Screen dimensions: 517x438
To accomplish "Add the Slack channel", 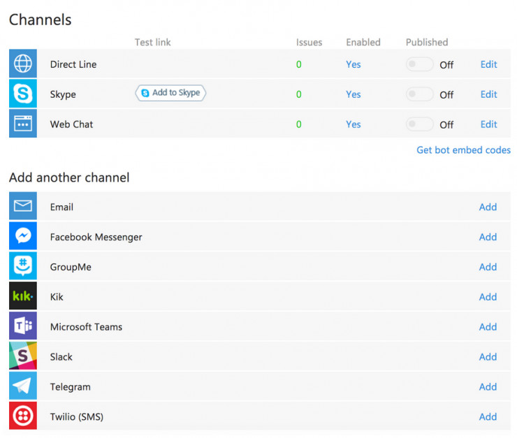I will [488, 357].
